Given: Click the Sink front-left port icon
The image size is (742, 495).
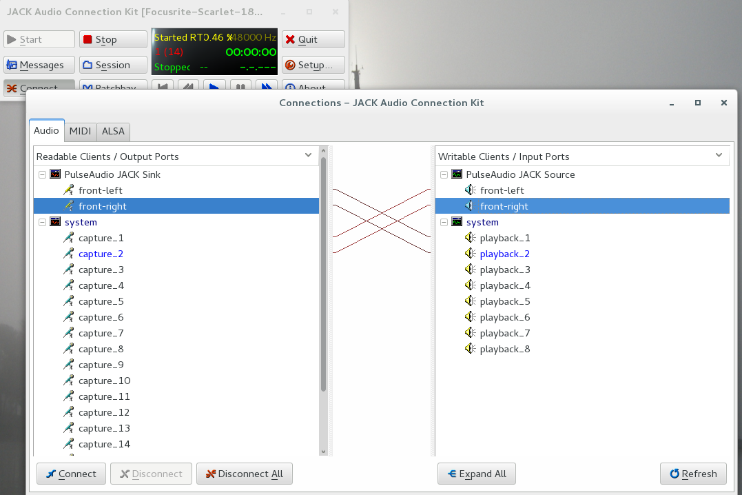Looking at the screenshot, I should pos(69,190).
